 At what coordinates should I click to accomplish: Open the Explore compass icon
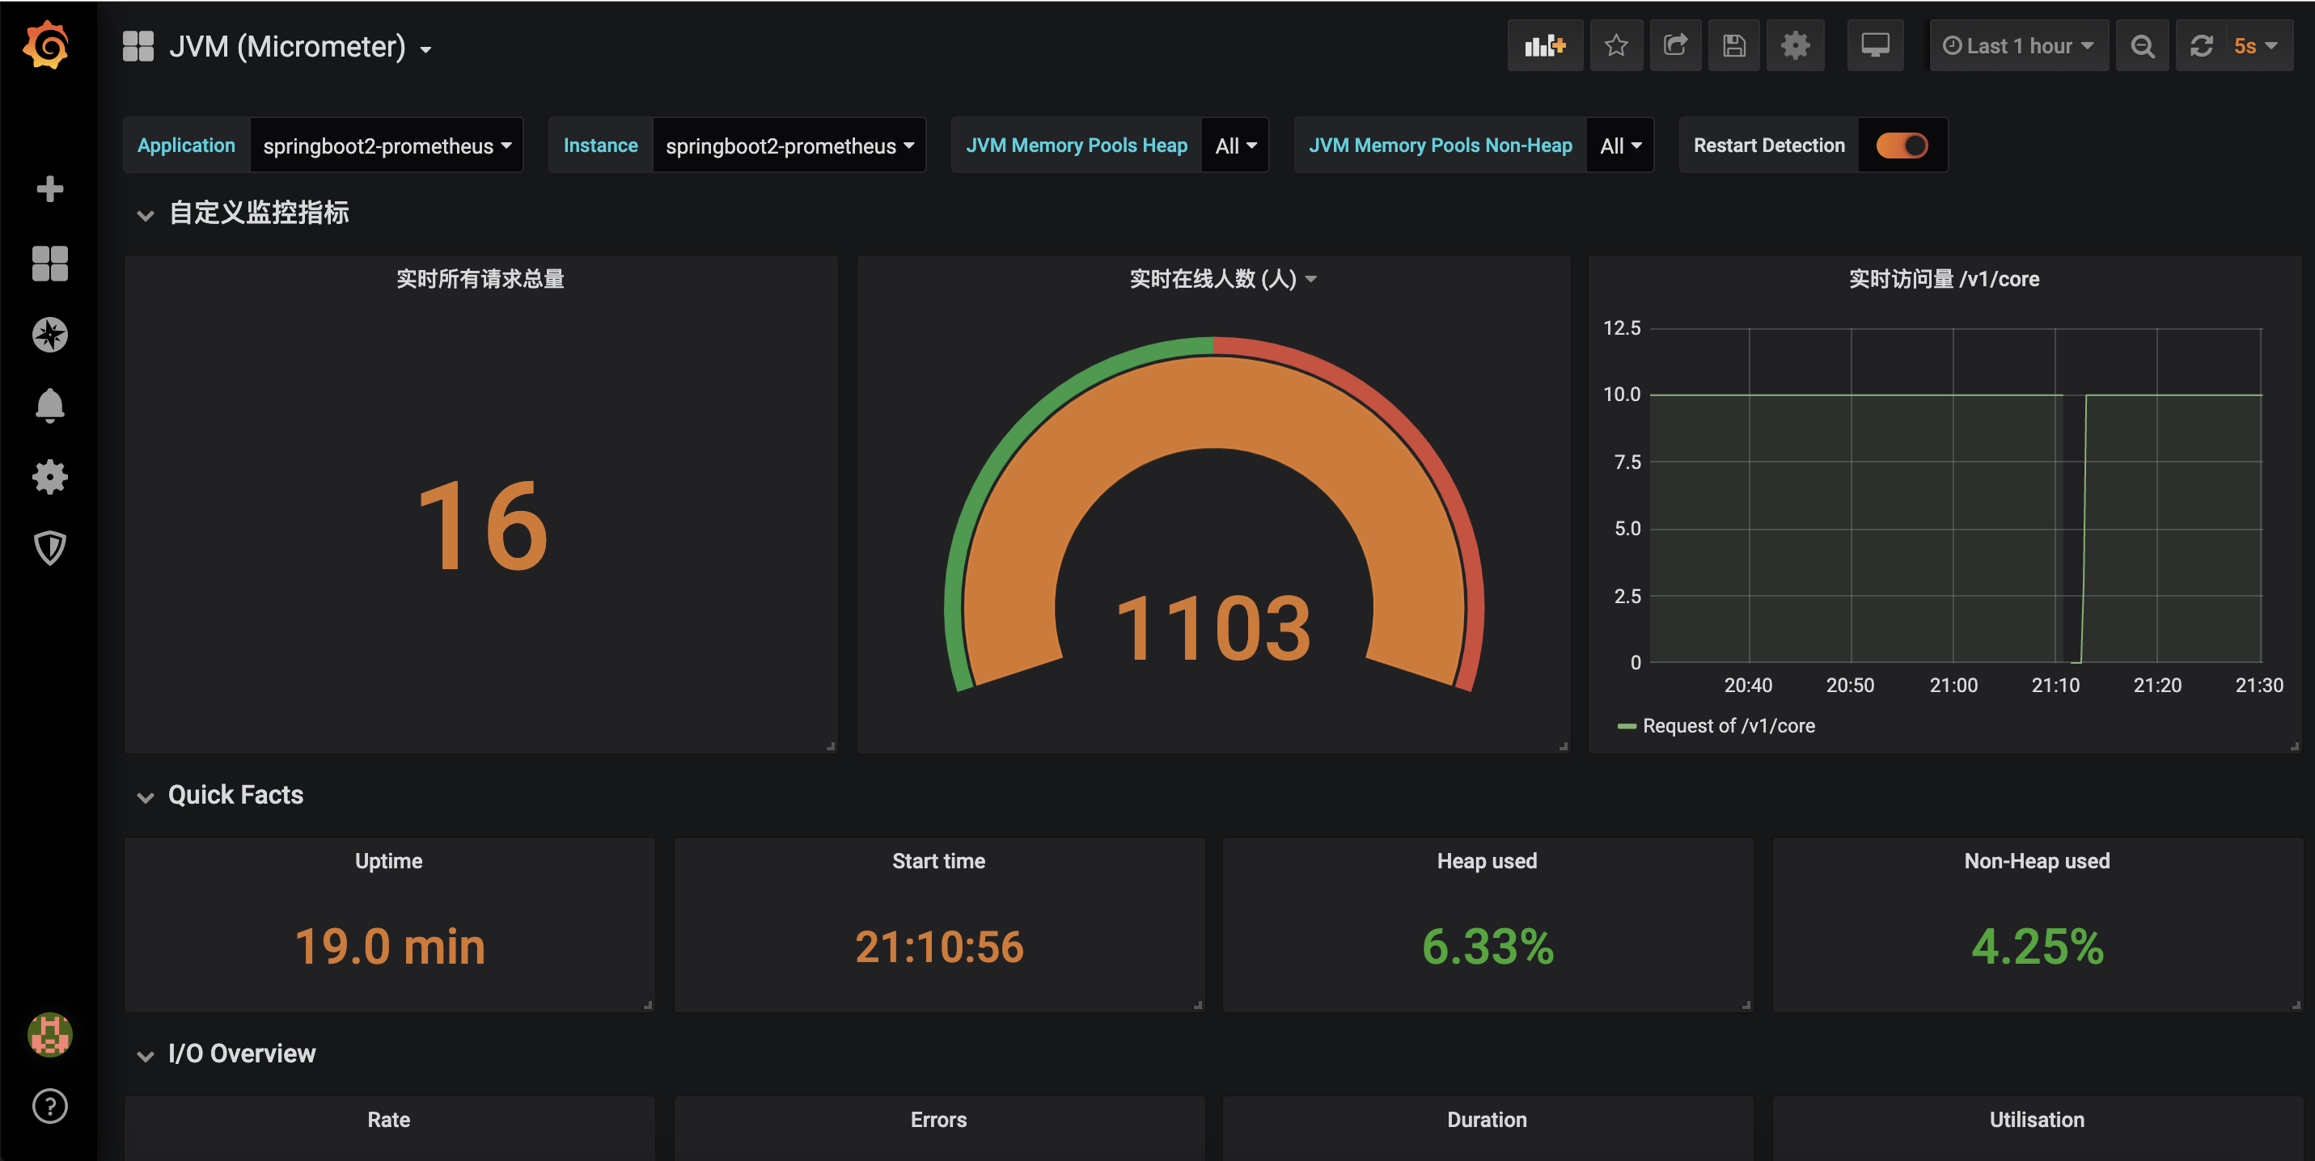point(49,334)
